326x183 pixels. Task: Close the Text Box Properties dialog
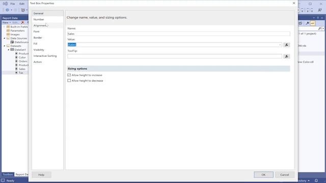[x=294, y=3]
